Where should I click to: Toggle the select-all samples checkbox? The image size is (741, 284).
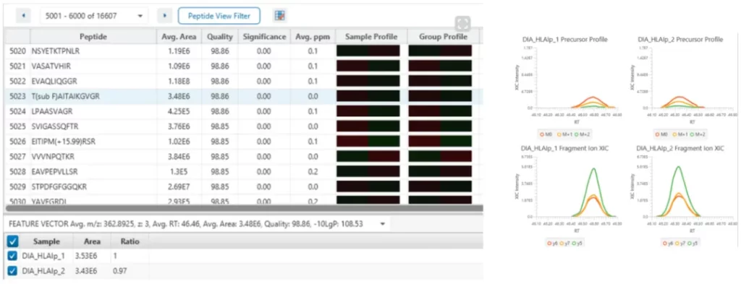[x=13, y=241]
